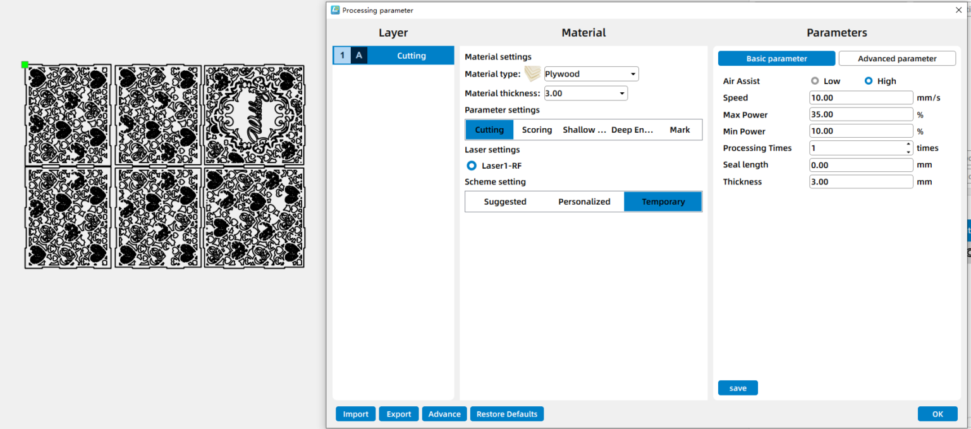This screenshot has height=429, width=971.
Task: Click the save button
Action: coord(738,388)
